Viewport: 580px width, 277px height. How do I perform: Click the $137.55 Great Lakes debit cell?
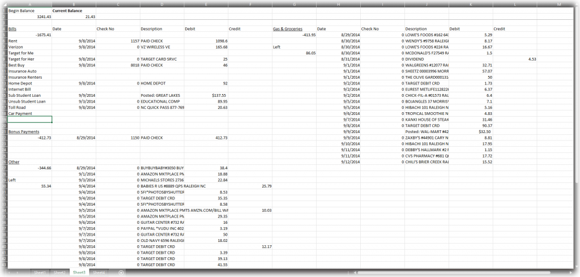pyautogui.click(x=206, y=95)
